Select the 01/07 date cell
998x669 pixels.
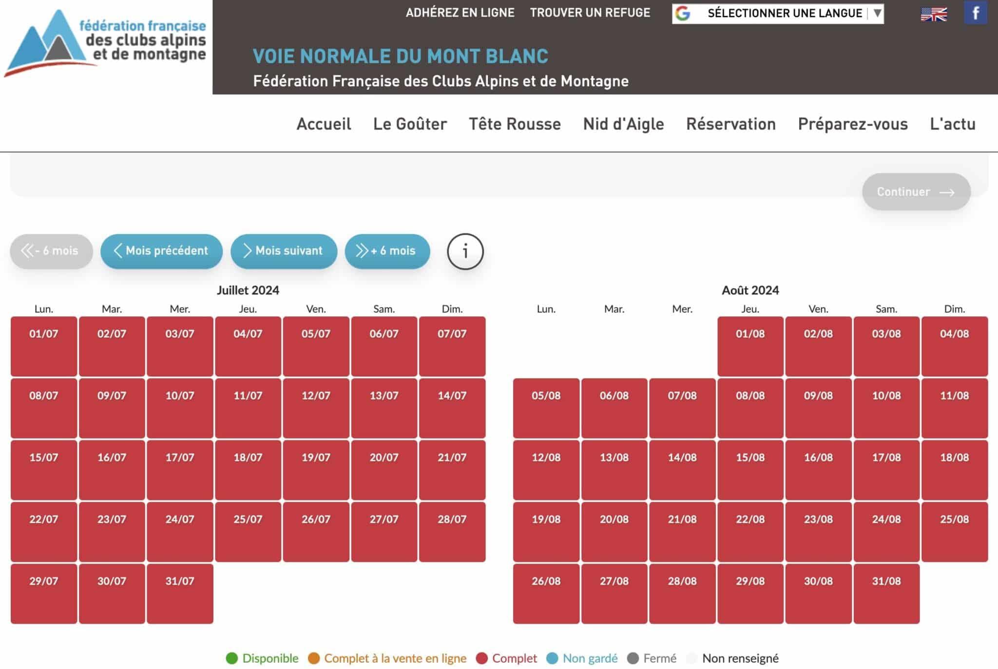click(44, 346)
